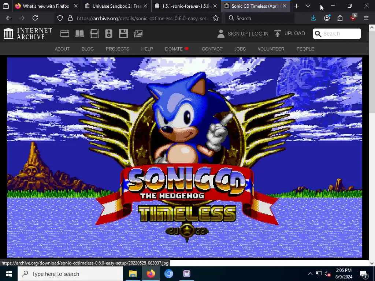The width and height of the screenshot is (375, 281).
Task: Open CONTACT in Archive navigation
Action: pyautogui.click(x=212, y=49)
